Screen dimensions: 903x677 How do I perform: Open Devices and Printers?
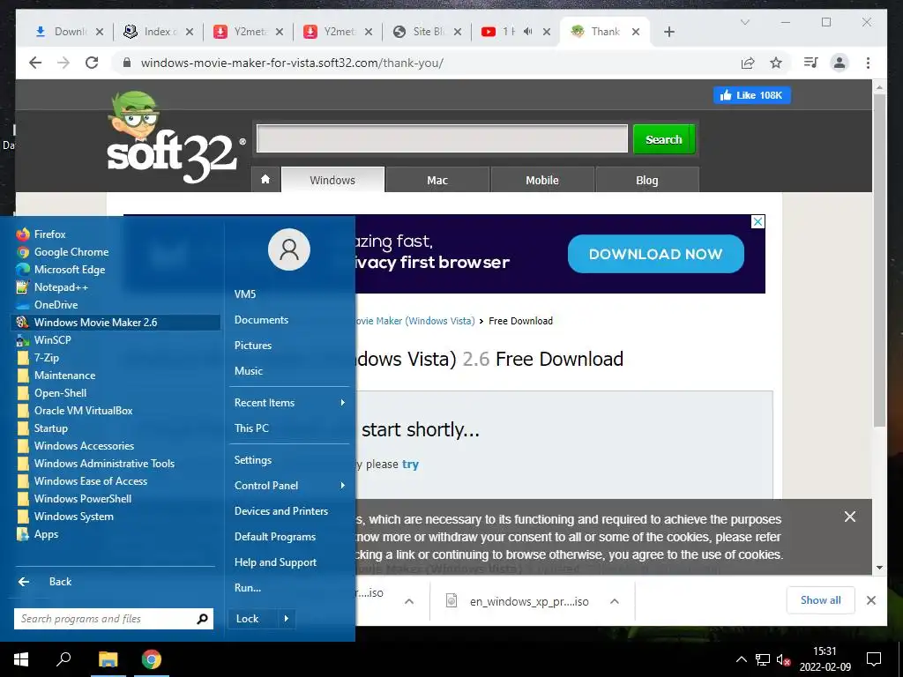tap(281, 511)
